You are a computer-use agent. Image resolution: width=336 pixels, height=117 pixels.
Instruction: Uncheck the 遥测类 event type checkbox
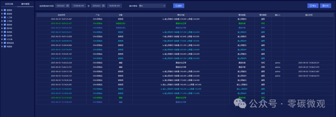coord(5,10)
